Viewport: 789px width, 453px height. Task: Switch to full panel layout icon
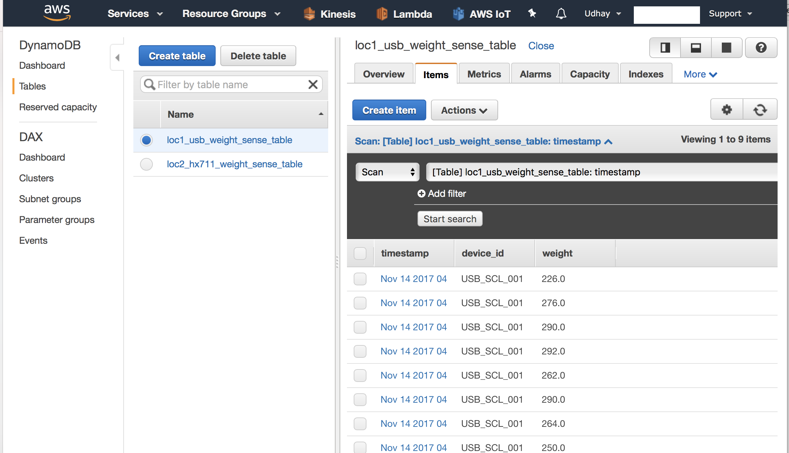726,48
